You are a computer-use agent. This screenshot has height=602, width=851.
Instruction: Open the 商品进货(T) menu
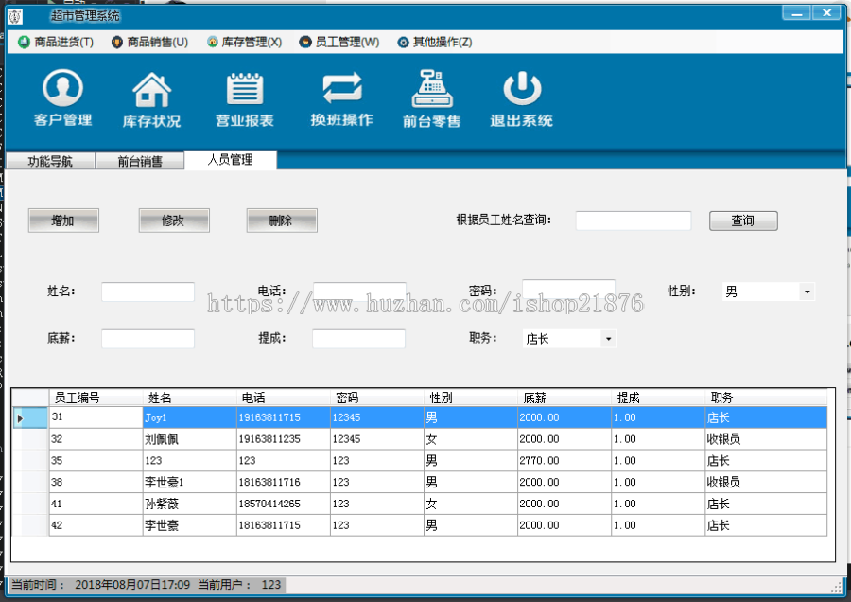[56, 42]
